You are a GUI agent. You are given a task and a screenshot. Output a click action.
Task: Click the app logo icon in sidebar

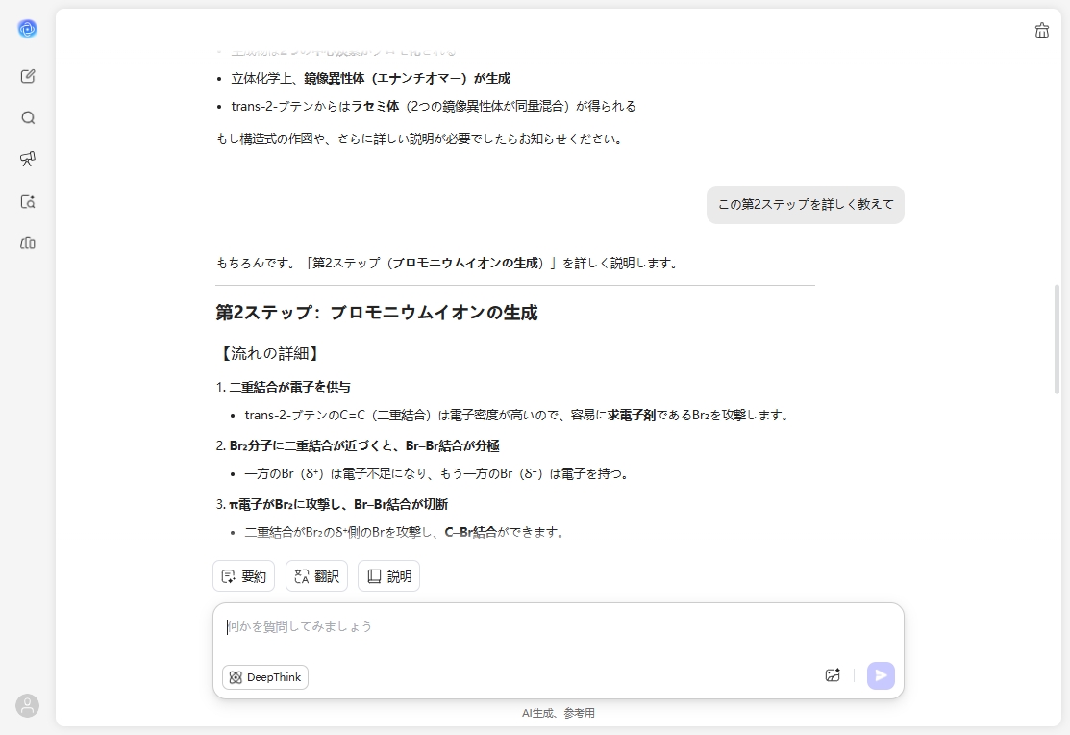click(27, 29)
